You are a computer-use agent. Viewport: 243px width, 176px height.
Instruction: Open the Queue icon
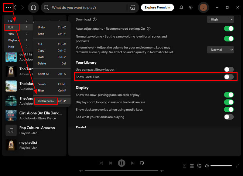[x=192, y=166]
